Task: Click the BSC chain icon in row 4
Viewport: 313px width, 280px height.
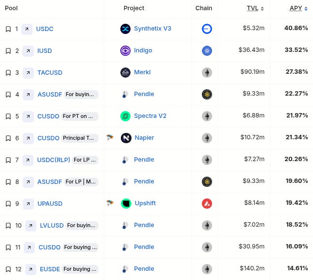Action: [207, 94]
